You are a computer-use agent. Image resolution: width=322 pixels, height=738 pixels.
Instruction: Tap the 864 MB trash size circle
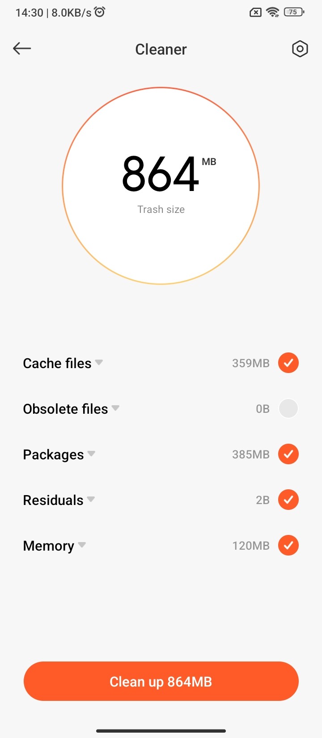coord(161,186)
